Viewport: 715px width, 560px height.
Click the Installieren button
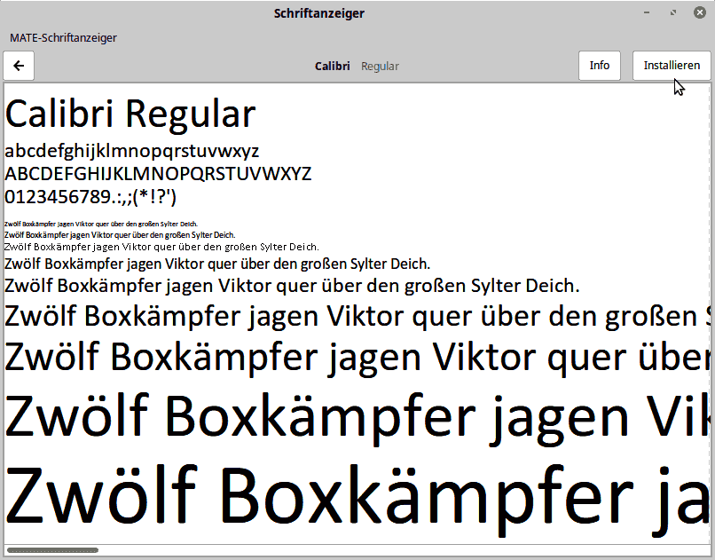(x=672, y=66)
